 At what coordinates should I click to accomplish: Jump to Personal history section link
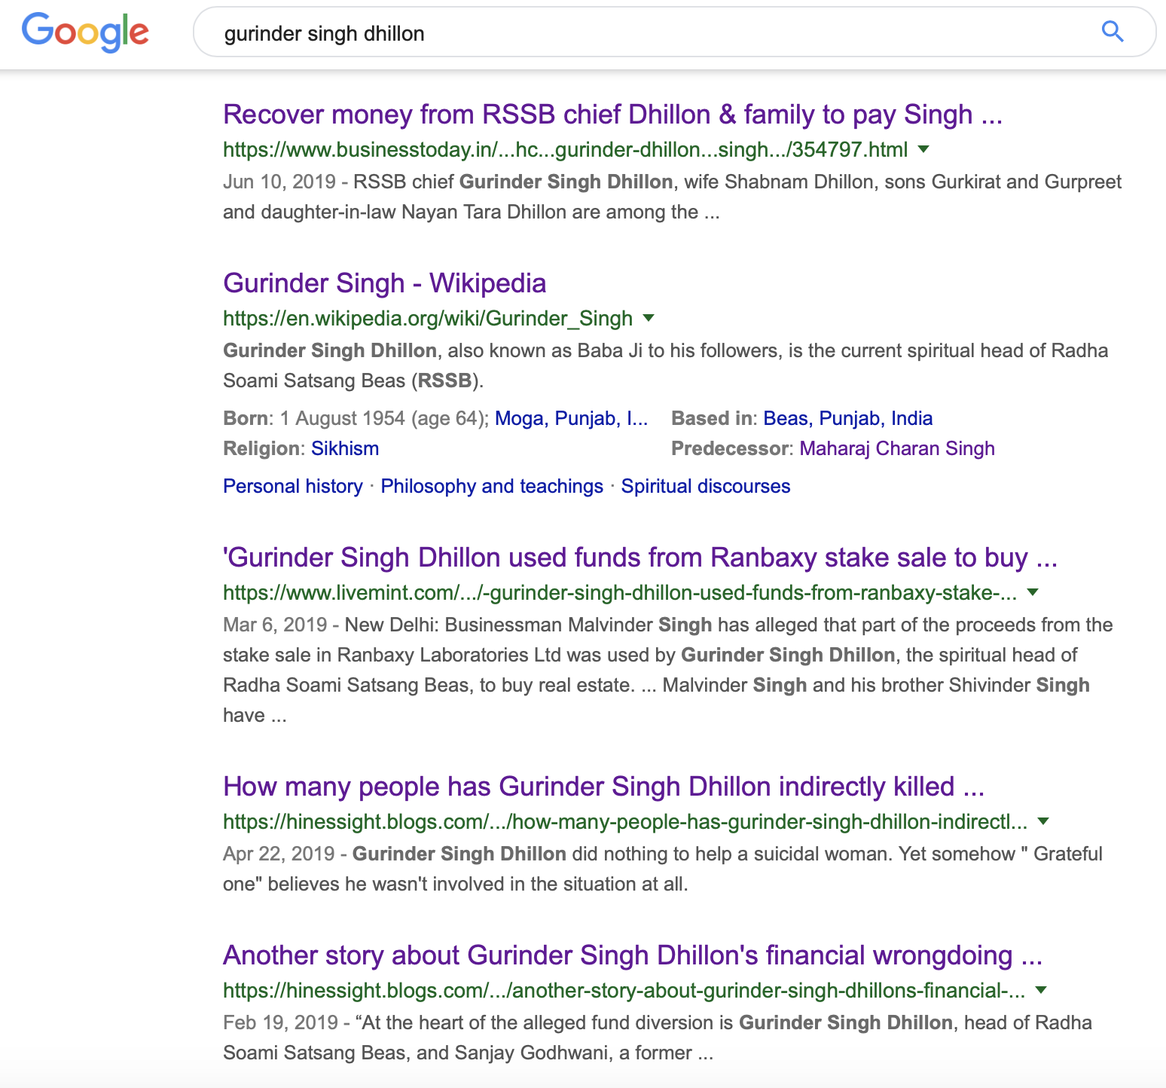[x=292, y=486]
